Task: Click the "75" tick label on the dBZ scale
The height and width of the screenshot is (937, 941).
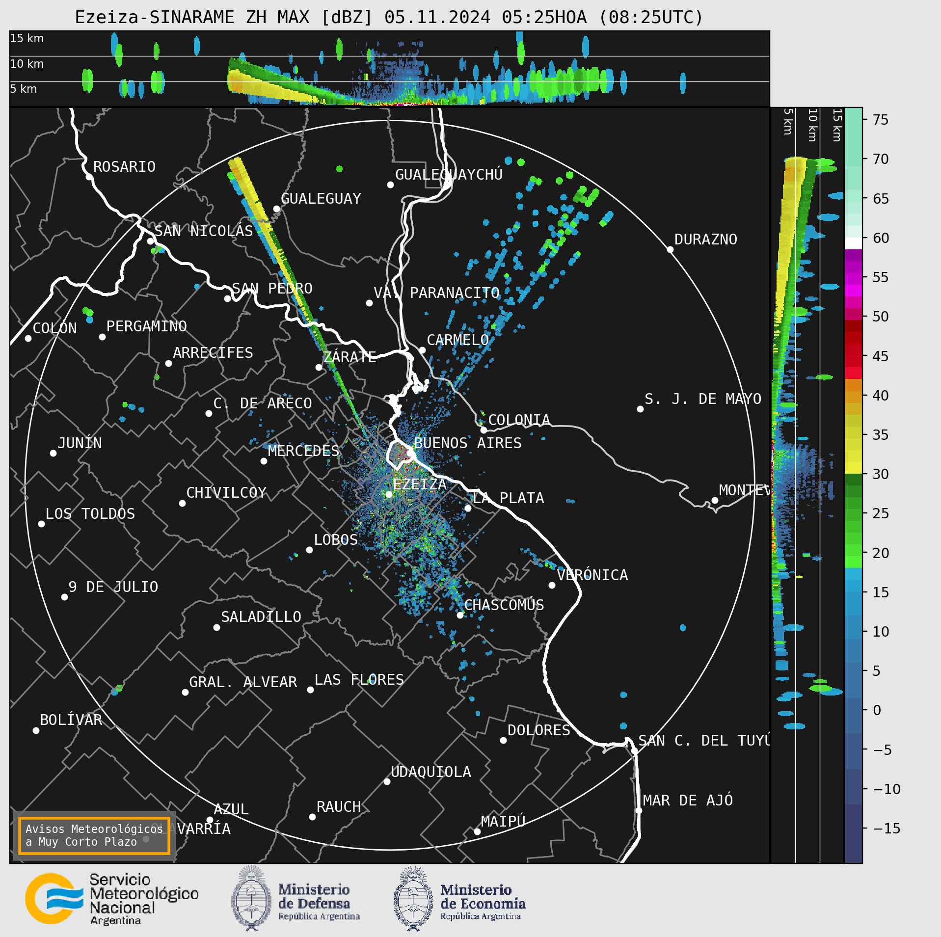Action: [881, 119]
